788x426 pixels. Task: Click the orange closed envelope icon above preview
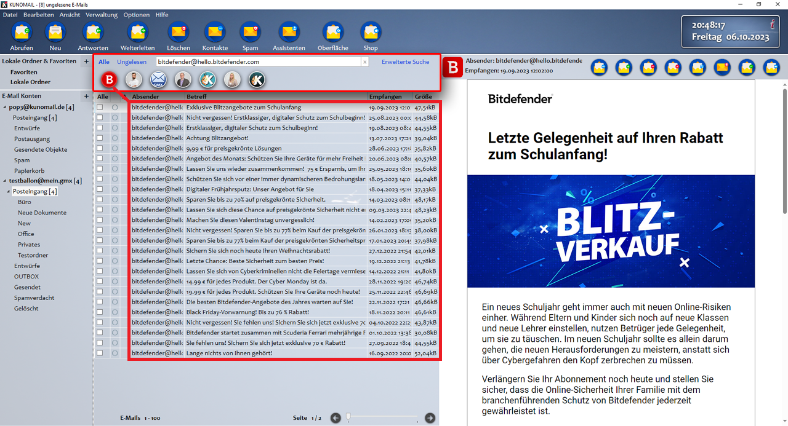(722, 67)
